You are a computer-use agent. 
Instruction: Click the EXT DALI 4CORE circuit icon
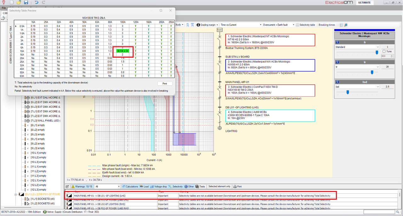(x=27, y=98)
